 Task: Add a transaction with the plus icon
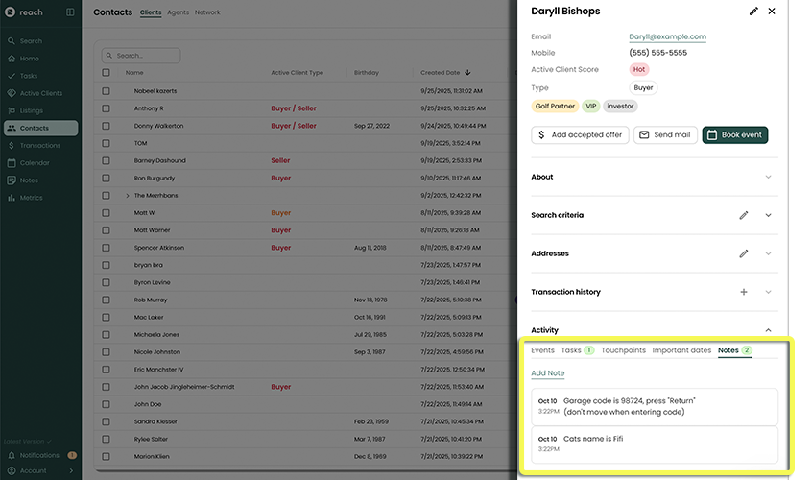click(743, 292)
